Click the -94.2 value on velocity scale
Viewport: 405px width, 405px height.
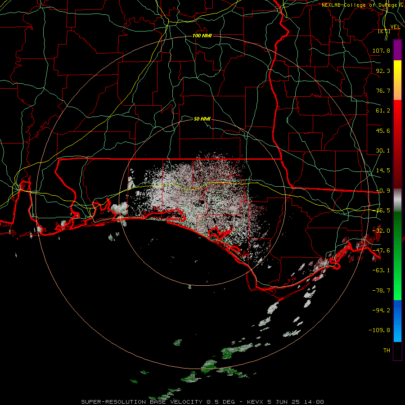click(x=381, y=310)
